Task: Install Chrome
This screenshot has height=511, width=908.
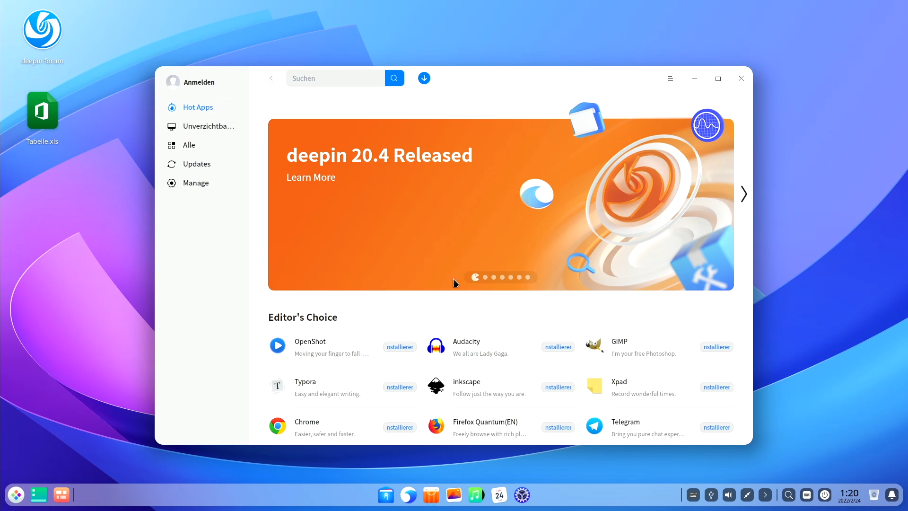Action: point(400,427)
